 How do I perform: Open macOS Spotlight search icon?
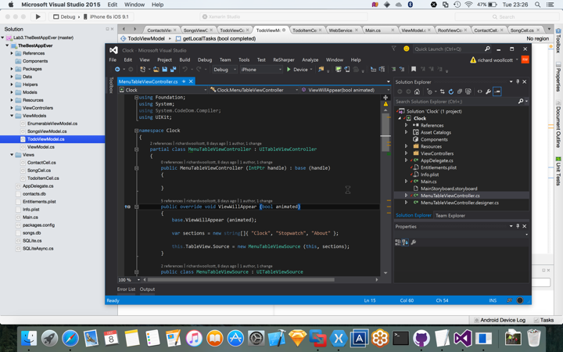point(537,5)
